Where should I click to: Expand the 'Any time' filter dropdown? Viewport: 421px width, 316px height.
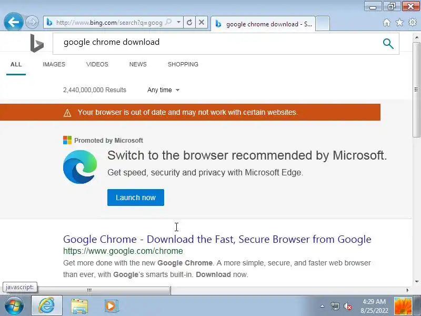[163, 90]
